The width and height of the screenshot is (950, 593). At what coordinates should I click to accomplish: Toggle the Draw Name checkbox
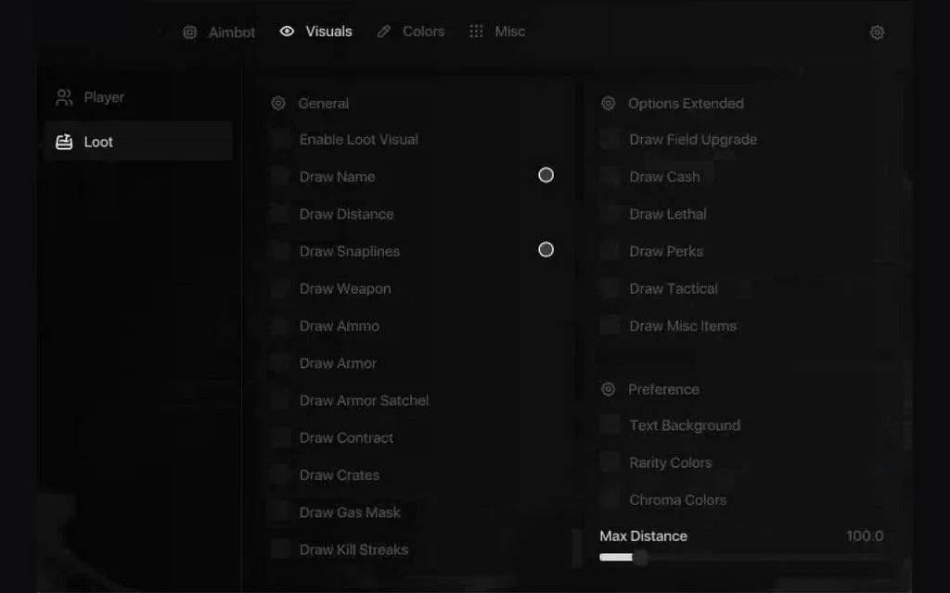(280, 177)
